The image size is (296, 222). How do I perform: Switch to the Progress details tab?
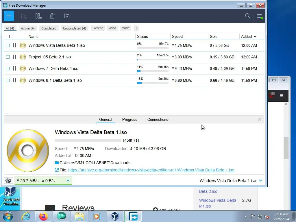pos(130,119)
